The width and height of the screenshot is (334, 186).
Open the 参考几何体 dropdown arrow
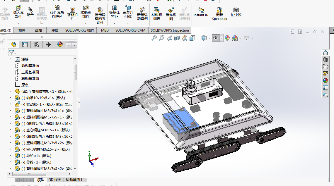(128, 23)
